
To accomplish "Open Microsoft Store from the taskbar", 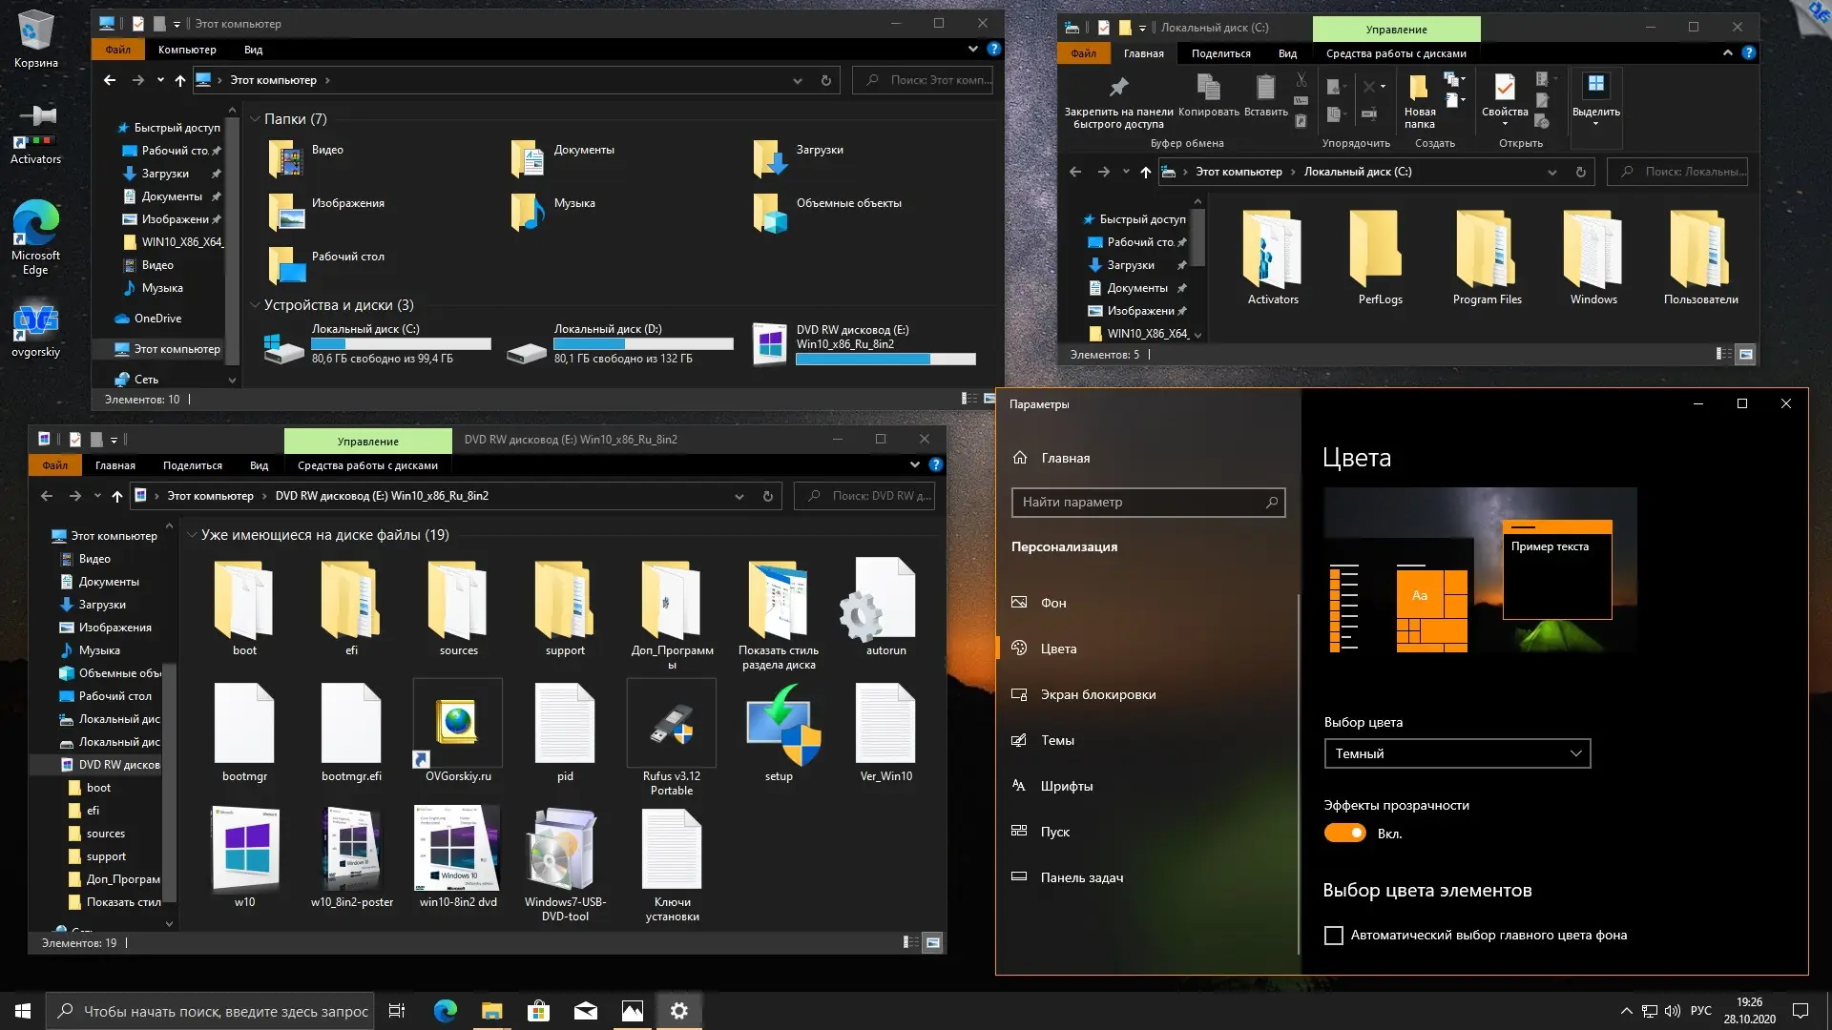I will coord(538,1011).
